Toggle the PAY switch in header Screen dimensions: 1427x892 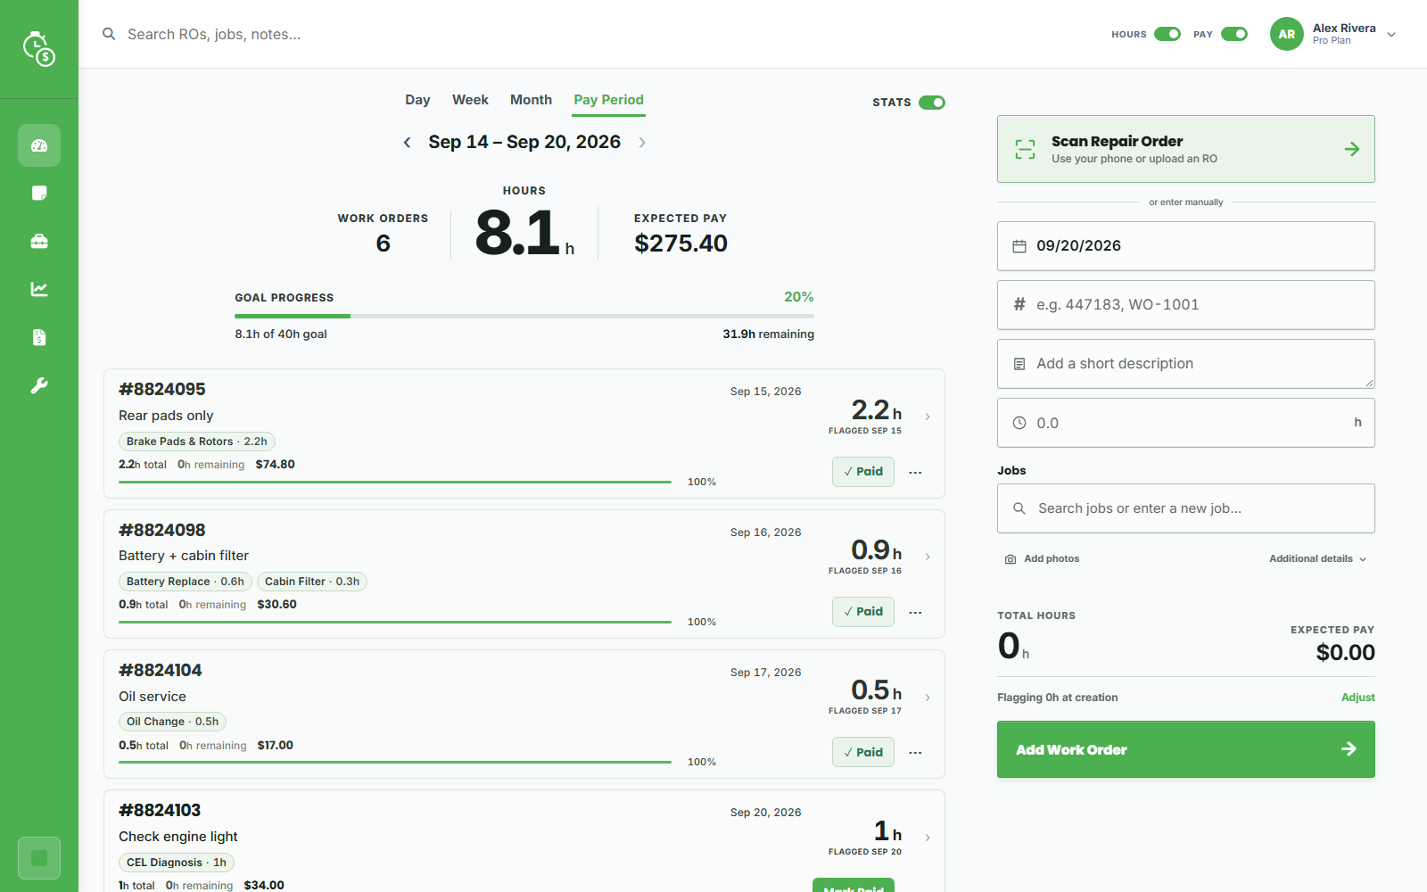tap(1234, 34)
